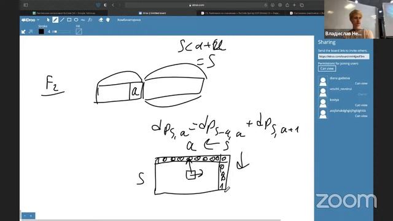The width and height of the screenshot is (393, 221).
Task: Click the Share icon in Safari
Action: pos(287,5)
